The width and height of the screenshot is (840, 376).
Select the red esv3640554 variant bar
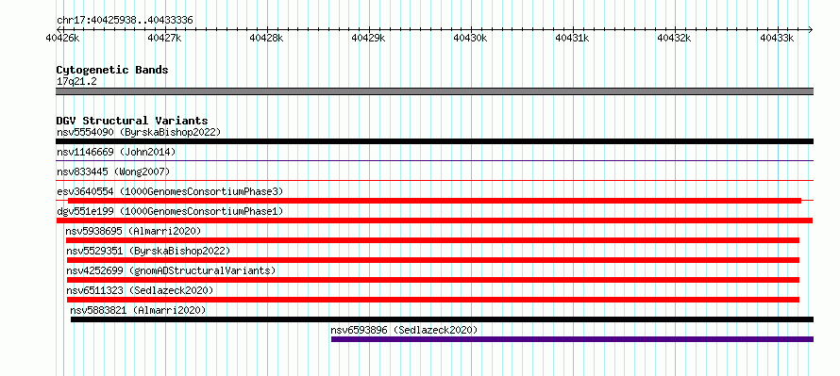click(x=434, y=201)
